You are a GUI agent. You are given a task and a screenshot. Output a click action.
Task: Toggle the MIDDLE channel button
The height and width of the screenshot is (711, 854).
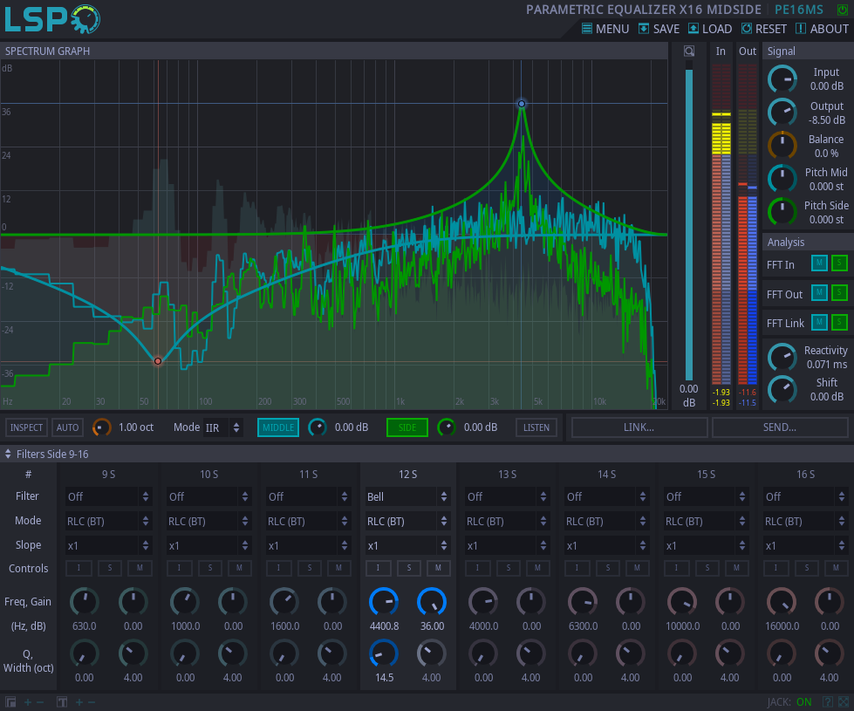pos(278,427)
